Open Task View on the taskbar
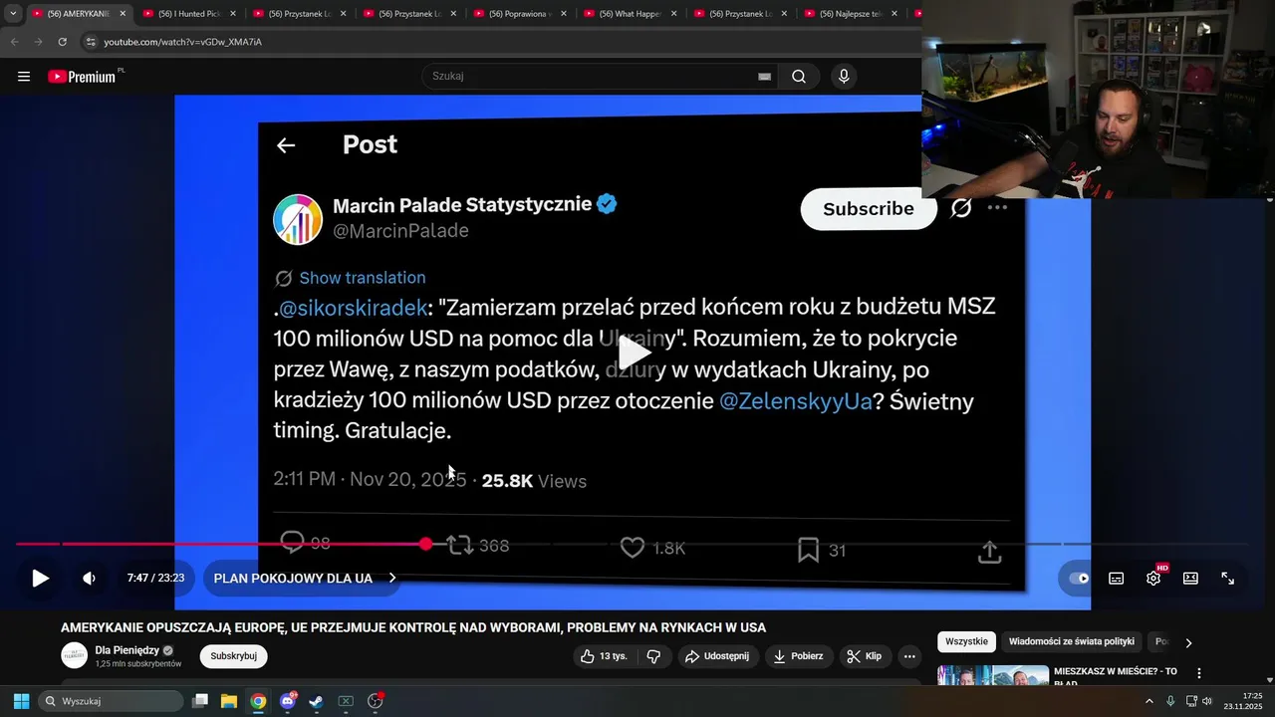Screen dimensions: 1275x717 pyautogui.click(x=200, y=701)
